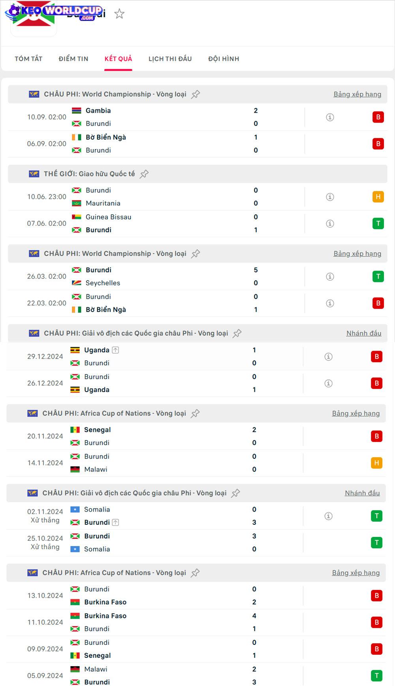Image resolution: width=395 pixels, height=686 pixels.
Task: Open the LỊCH THI ĐẤU tab
Action: pyautogui.click(x=170, y=59)
